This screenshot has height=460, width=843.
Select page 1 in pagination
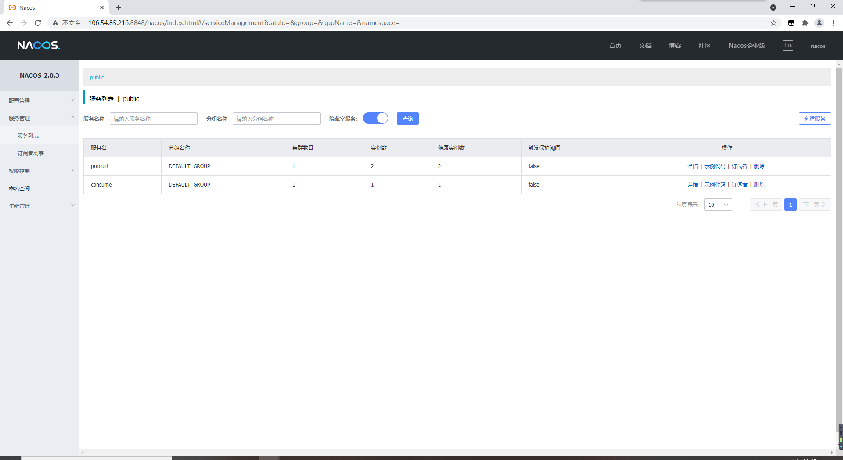[x=790, y=205]
